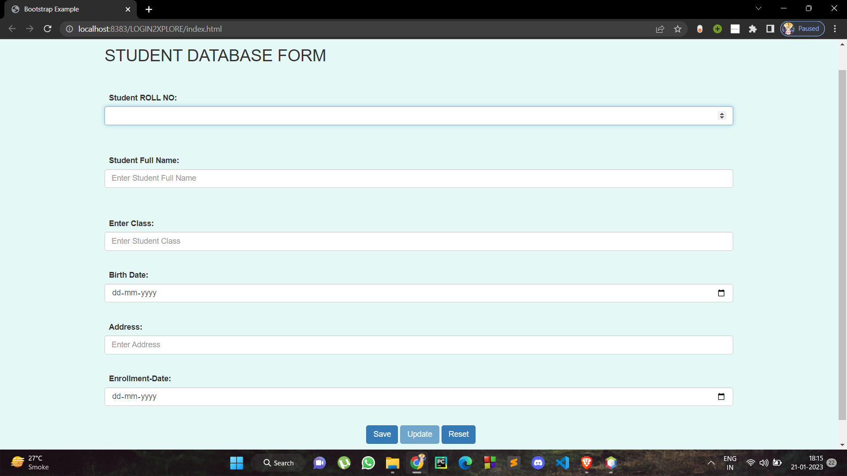The width and height of the screenshot is (847, 476).
Task: Open the Extensions puzzle piece icon
Action: pyautogui.click(x=753, y=29)
